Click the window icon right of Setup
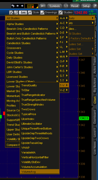The height and width of the screenshot is (180, 98). (x=95, y=6)
